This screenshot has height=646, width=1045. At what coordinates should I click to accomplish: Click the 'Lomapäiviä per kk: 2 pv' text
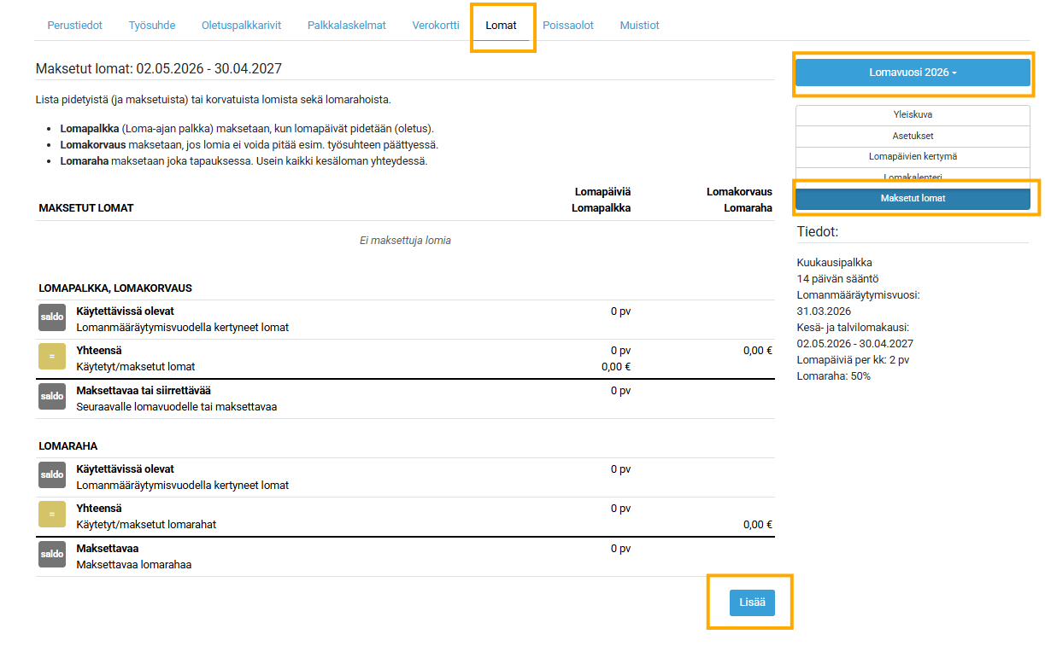point(853,360)
